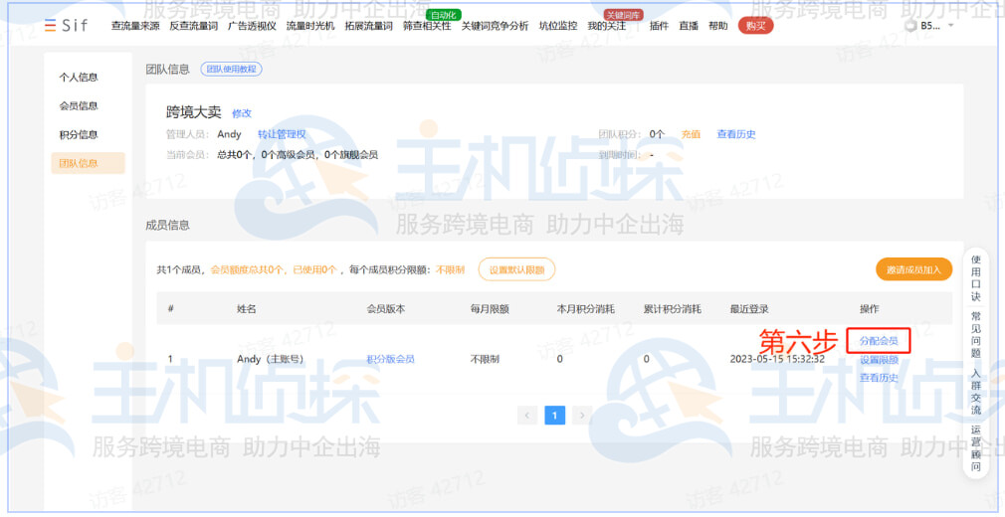Open 筛查相关性 in the navigation bar
1005x517 pixels.
tap(427, 26)
